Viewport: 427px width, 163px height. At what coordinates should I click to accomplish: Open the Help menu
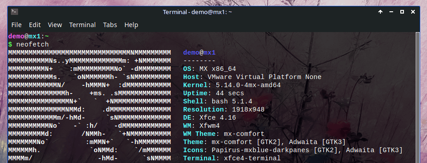pos(131,25)
